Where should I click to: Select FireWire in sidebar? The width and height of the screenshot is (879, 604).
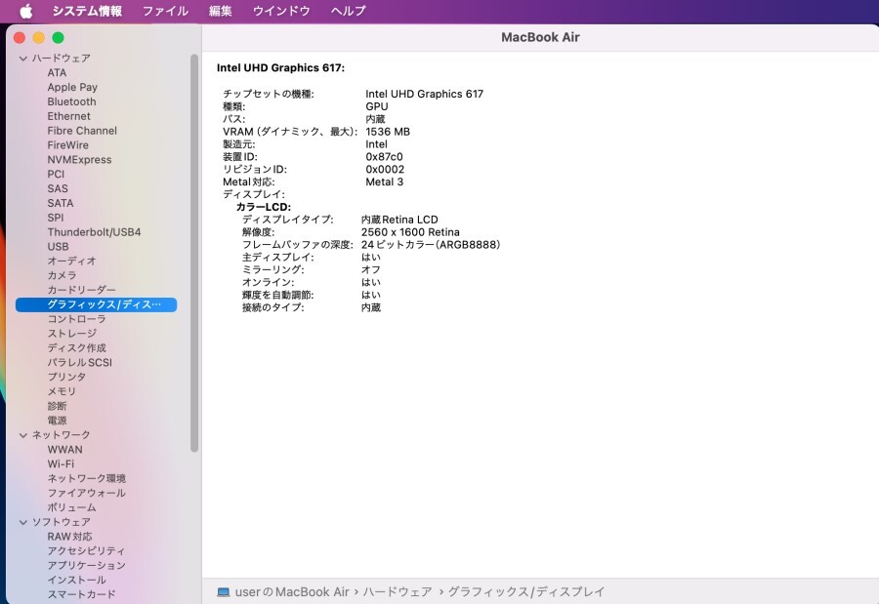(67, 145)
